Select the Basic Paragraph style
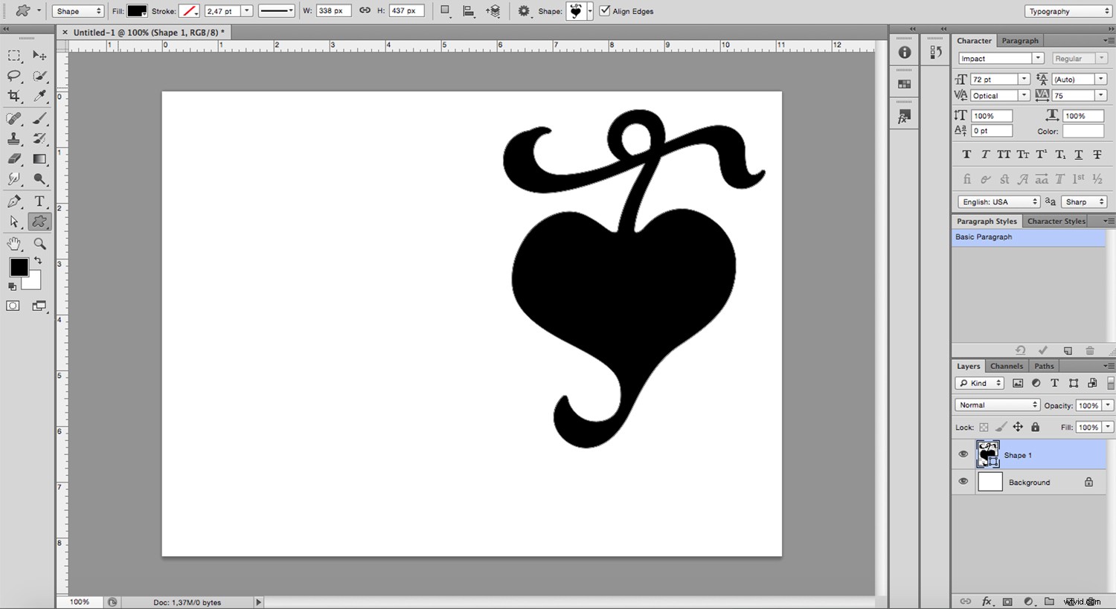This screenshot has width=1116, height=609. pos(984,236)
